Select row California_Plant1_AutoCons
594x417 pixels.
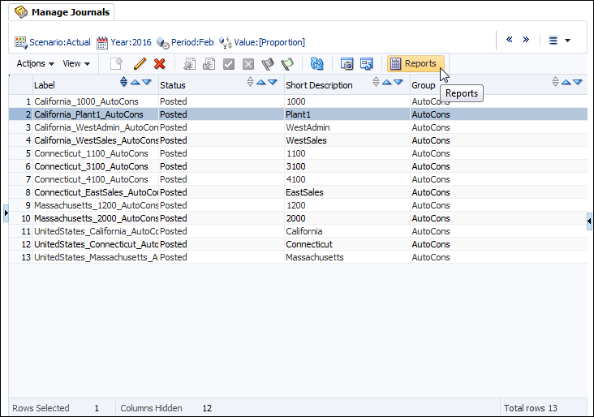pyautogui.click(x=298, y=114)
